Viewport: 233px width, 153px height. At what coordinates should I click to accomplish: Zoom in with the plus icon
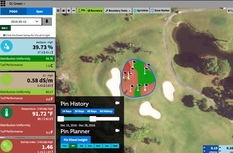tap(69, 11)
